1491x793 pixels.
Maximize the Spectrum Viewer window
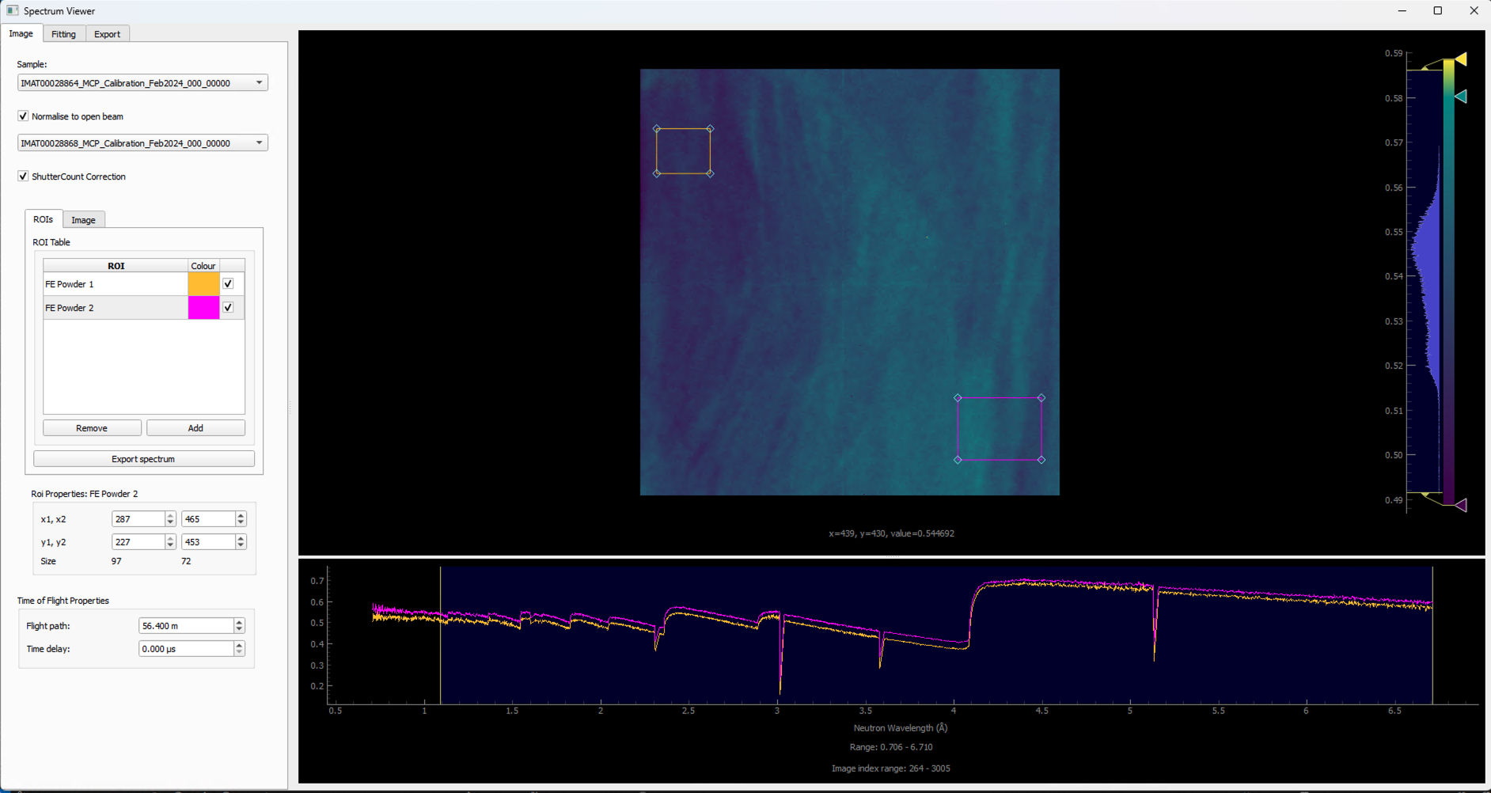[x=1438, y=11]
